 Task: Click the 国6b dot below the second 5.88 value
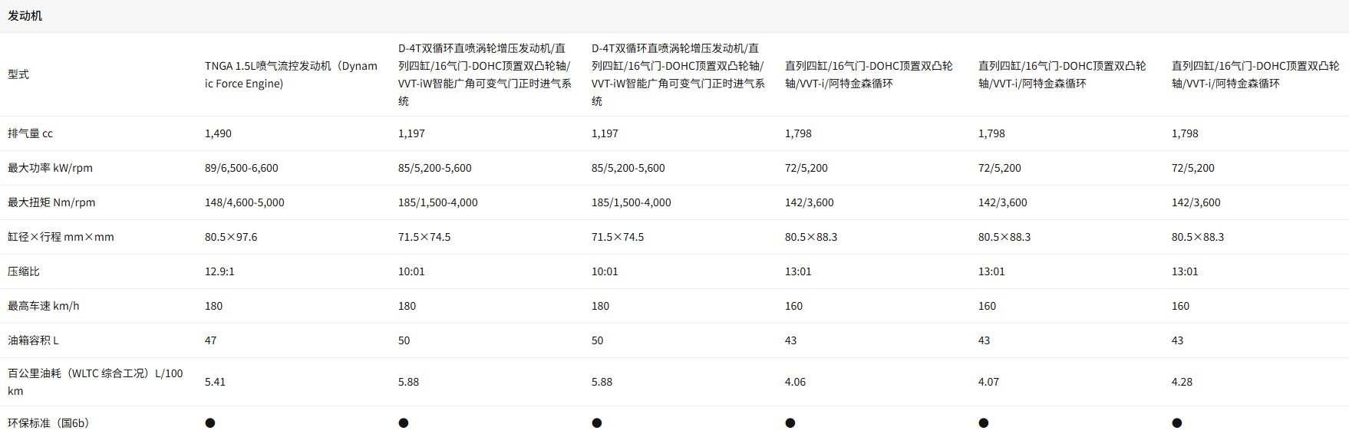pyautogui.click(x=597, y=423)
